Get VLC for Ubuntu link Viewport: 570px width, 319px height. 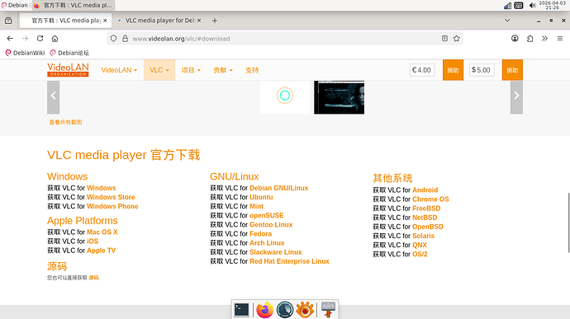[261, 197]
